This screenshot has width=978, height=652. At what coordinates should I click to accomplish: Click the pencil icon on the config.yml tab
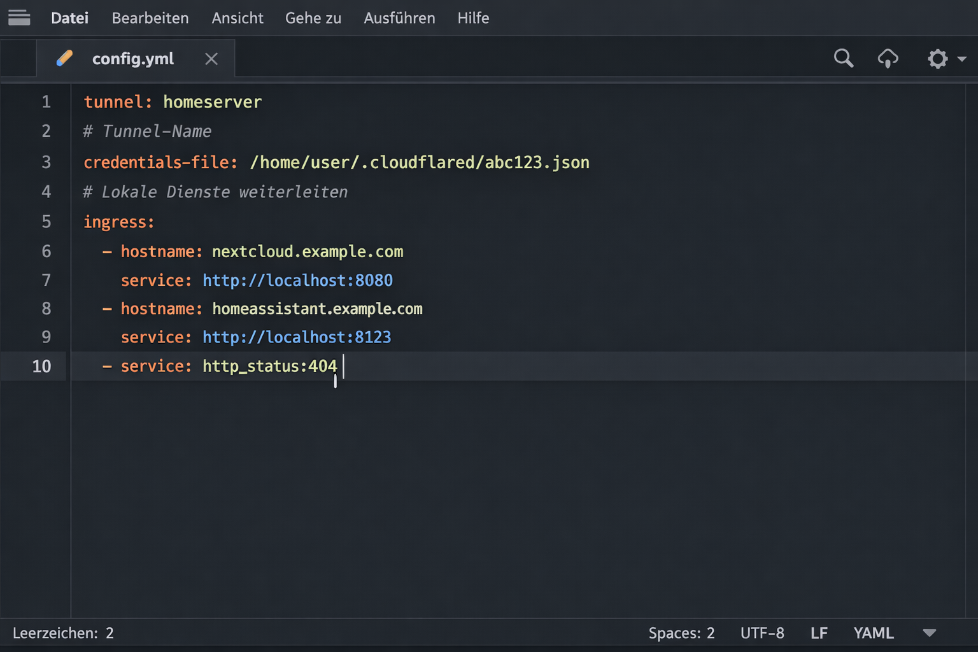click(x=64, y=57)
